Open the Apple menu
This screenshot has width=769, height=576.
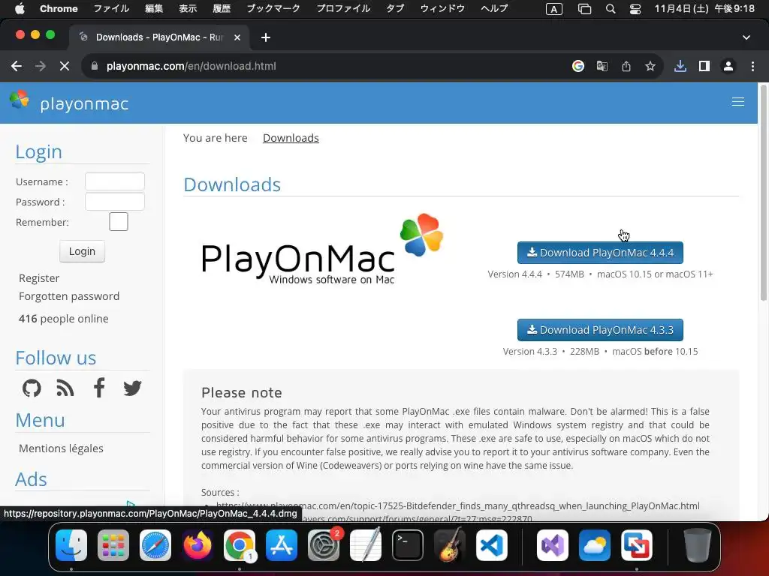(20, 9)
